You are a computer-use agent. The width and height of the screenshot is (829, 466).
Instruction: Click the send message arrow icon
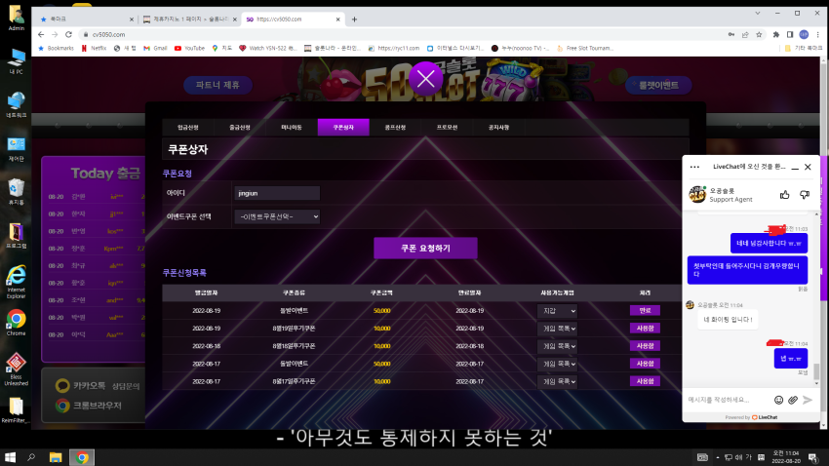pos(808,400)
